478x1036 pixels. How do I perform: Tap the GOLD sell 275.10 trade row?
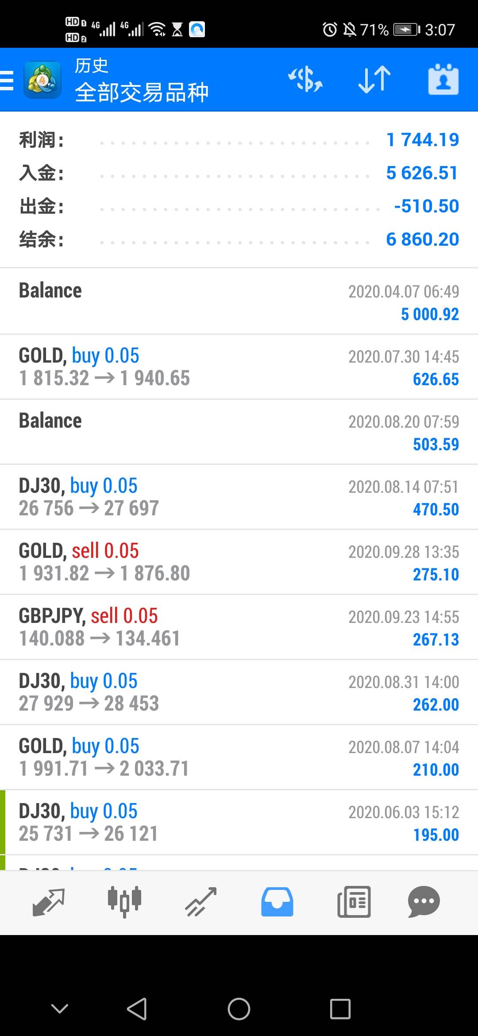(x=239, y=562)
